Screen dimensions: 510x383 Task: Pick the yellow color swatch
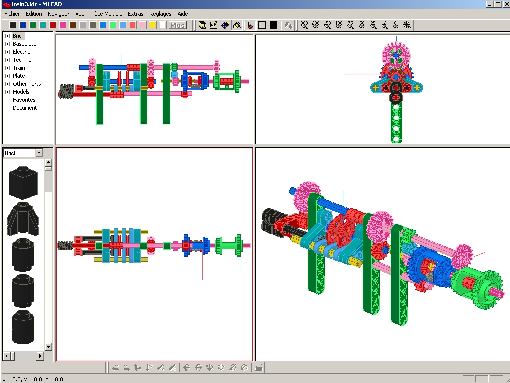pyautogui.click(x=152, y=25)
